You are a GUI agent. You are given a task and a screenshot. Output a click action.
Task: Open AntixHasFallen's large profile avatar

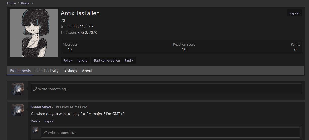click(x=34, y=33)
